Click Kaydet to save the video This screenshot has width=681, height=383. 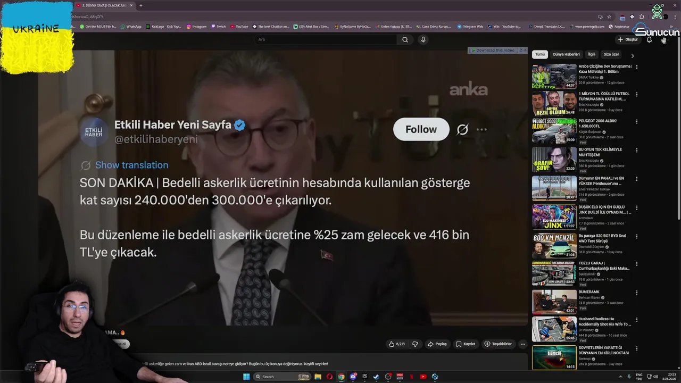[466, 344]
